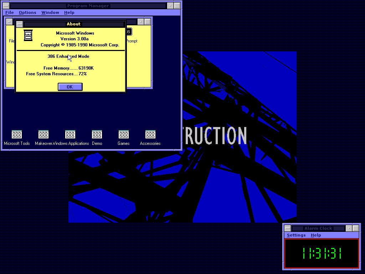The image size is (365, 274).
Task: Click the RUCTION wallpaper text
Action: [215, 136]
